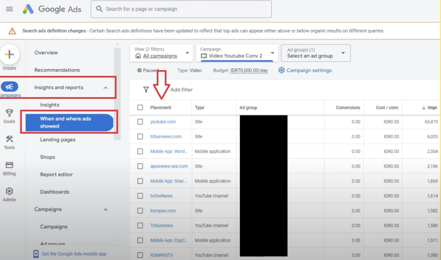
Task: Open the View All campaigns dropdown
Action: point(162,53)
